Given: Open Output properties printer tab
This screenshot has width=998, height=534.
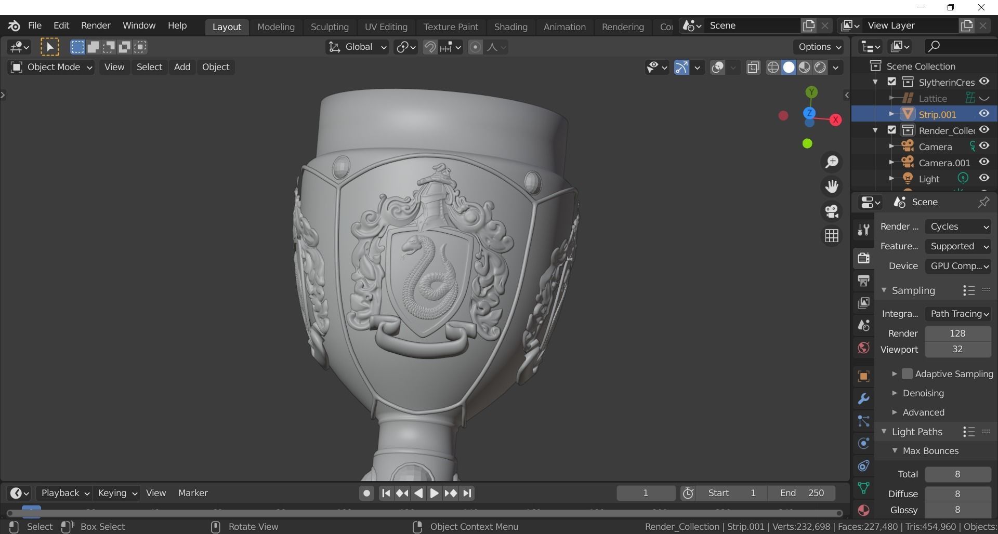Looking at the screenshot, I should point(864,281).
